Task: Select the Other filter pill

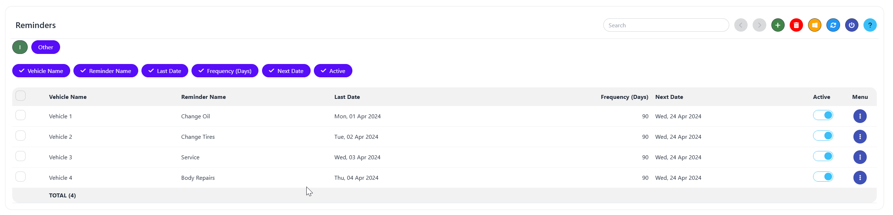Action: (46, 47)
